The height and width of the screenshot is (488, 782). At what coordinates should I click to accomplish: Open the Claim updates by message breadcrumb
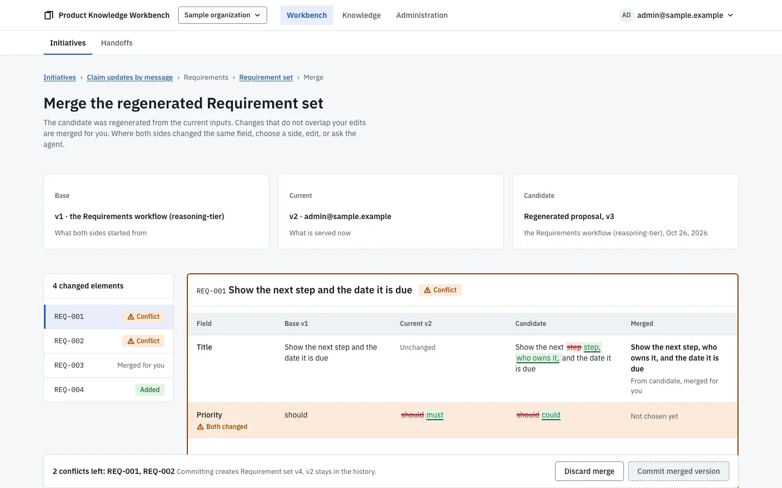coord(130,78)
